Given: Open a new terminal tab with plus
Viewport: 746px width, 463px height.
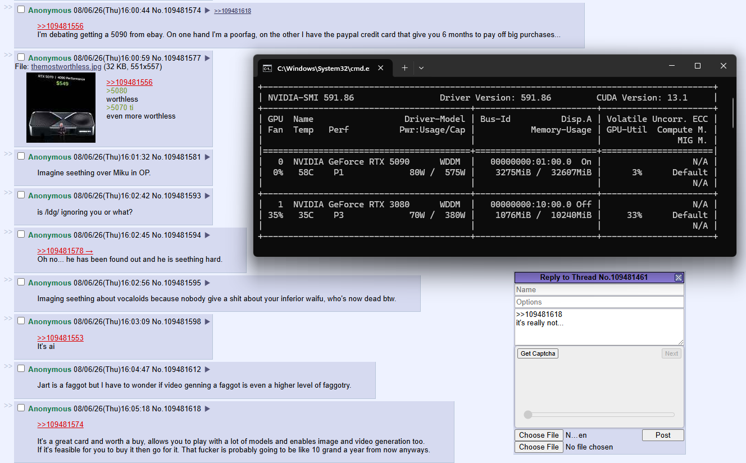Looking at the screenshot, I should 404,68.
